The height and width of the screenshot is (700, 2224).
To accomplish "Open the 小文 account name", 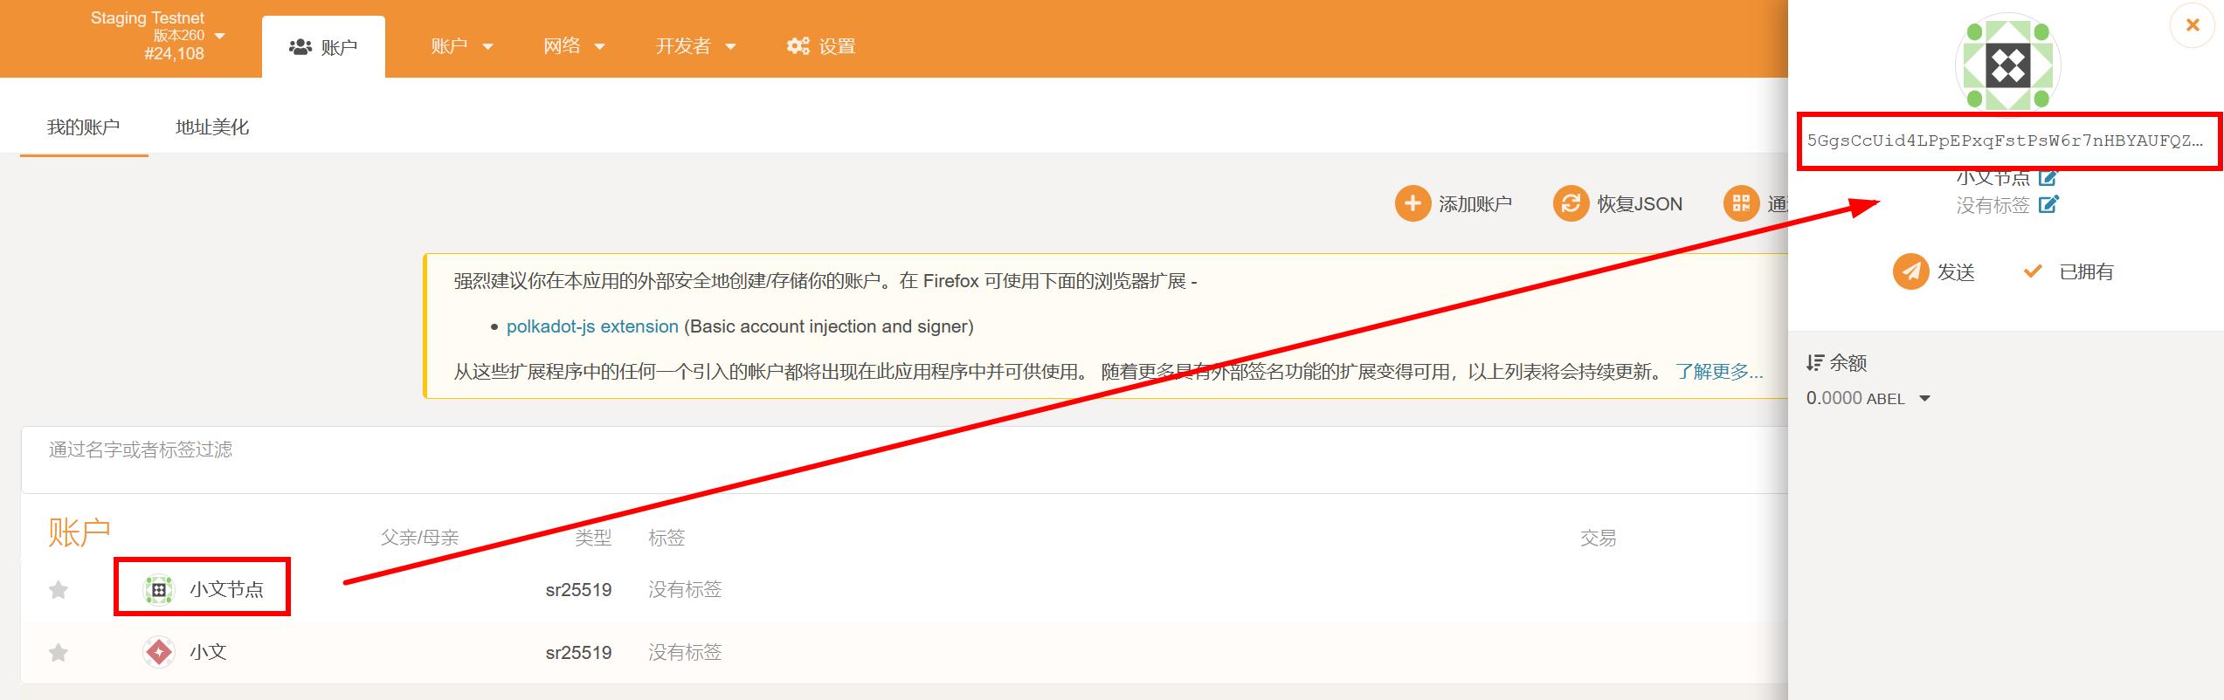I will [208, 652].
